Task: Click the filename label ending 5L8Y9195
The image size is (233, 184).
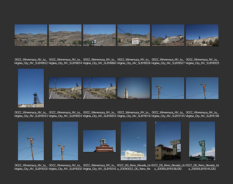Action: [x=168, y=114]
